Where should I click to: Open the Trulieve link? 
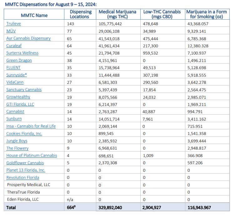(x=13, y=24)
